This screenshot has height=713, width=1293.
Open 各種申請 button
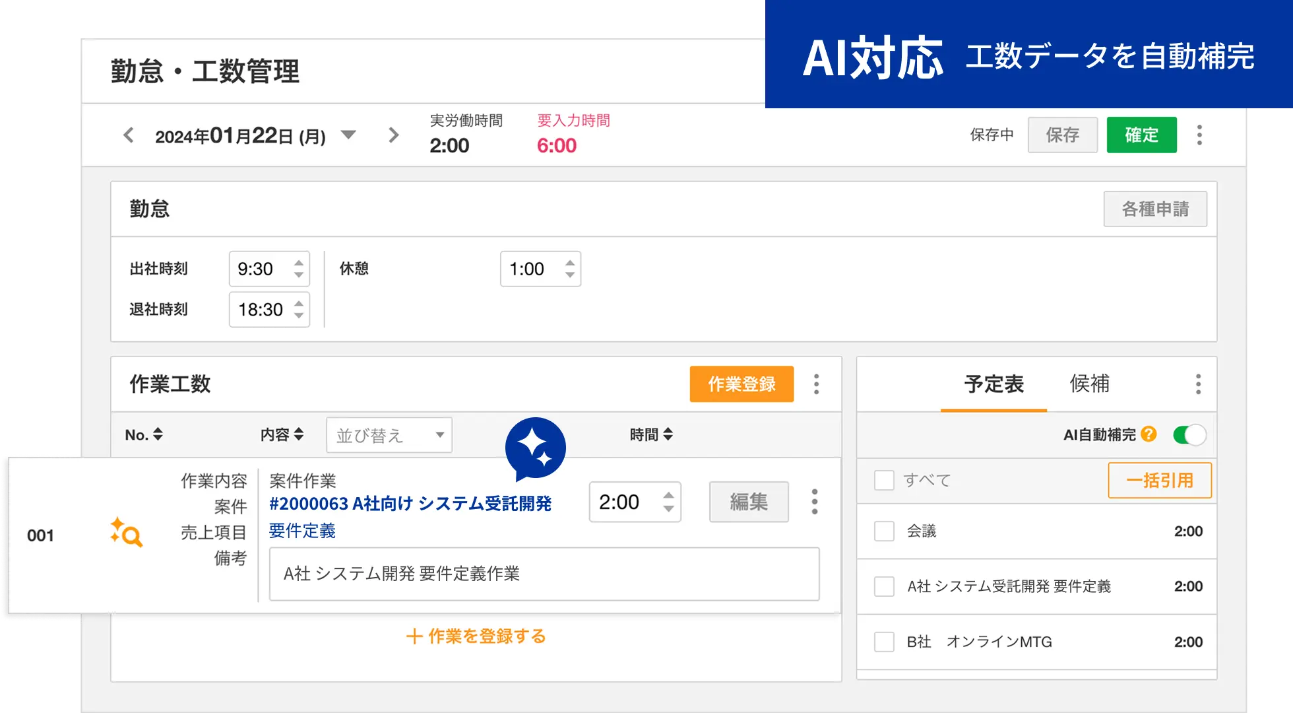click(1155, 209)
